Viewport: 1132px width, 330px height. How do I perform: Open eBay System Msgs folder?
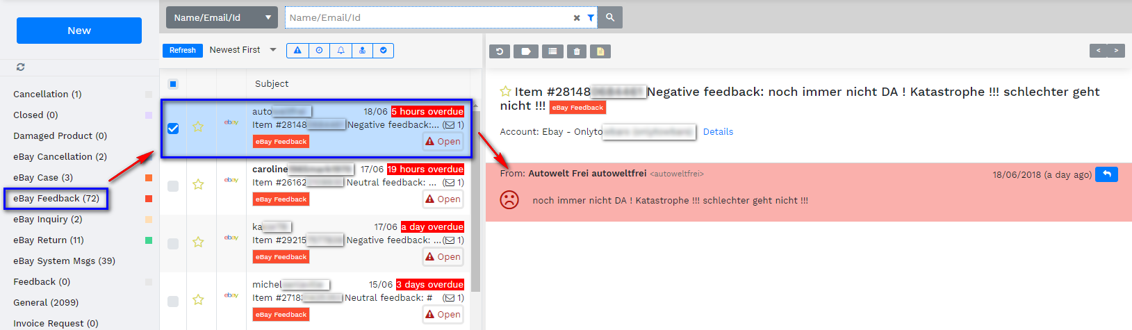coord(64,261)
